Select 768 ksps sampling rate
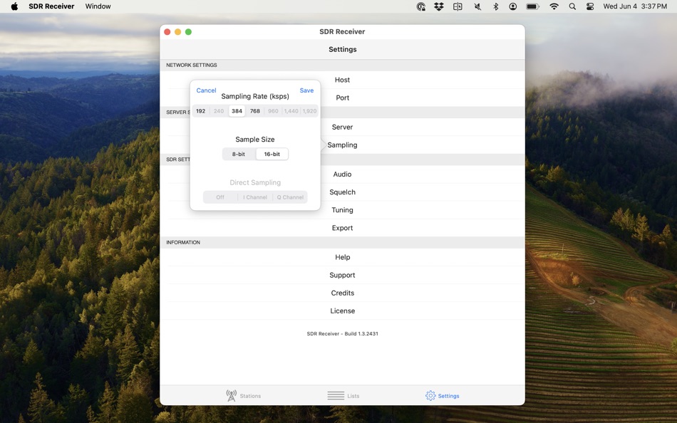 click(x=255, y=111)
